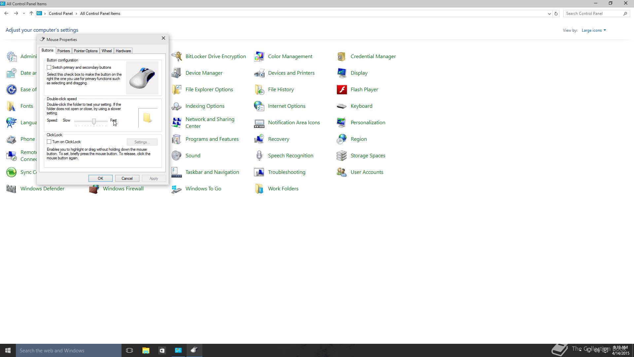Open Network and Sharing Center icon
The width and height of the screenshot is (634, 357).
coord(177,123)
